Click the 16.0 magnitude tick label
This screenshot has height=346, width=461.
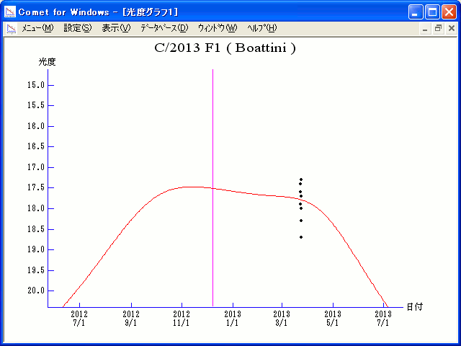pos(36,126)
